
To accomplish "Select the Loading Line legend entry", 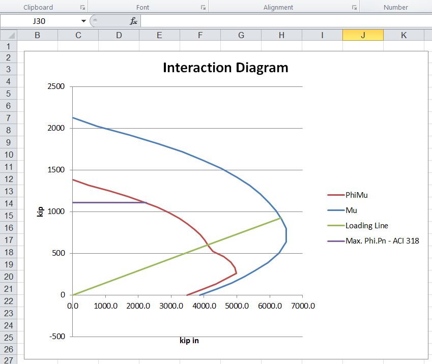I will pos(366,225).
